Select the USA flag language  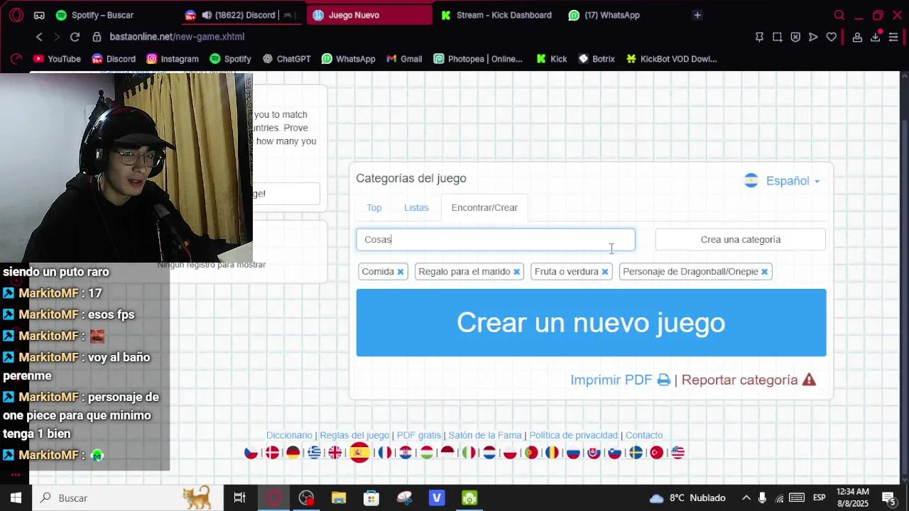coord(677,453)
